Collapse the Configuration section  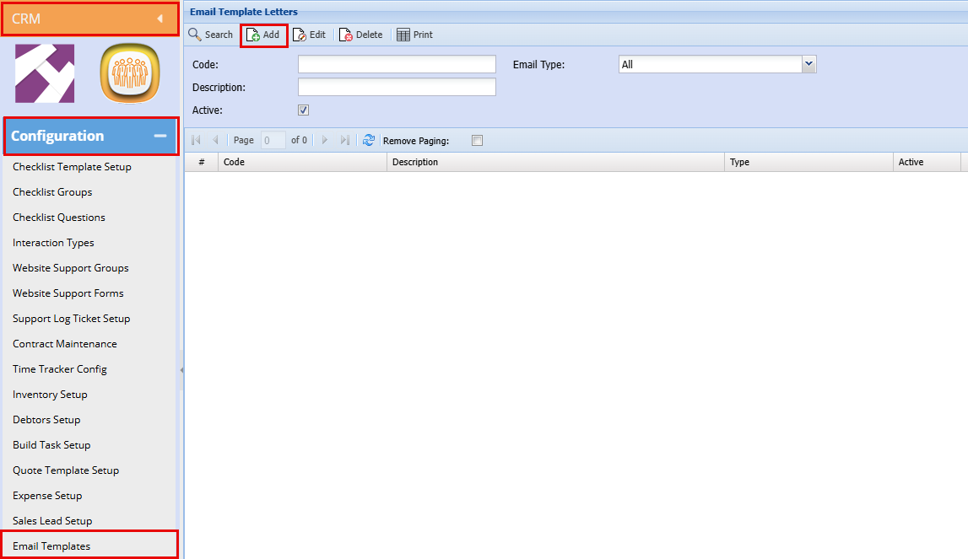coord(160,136)
